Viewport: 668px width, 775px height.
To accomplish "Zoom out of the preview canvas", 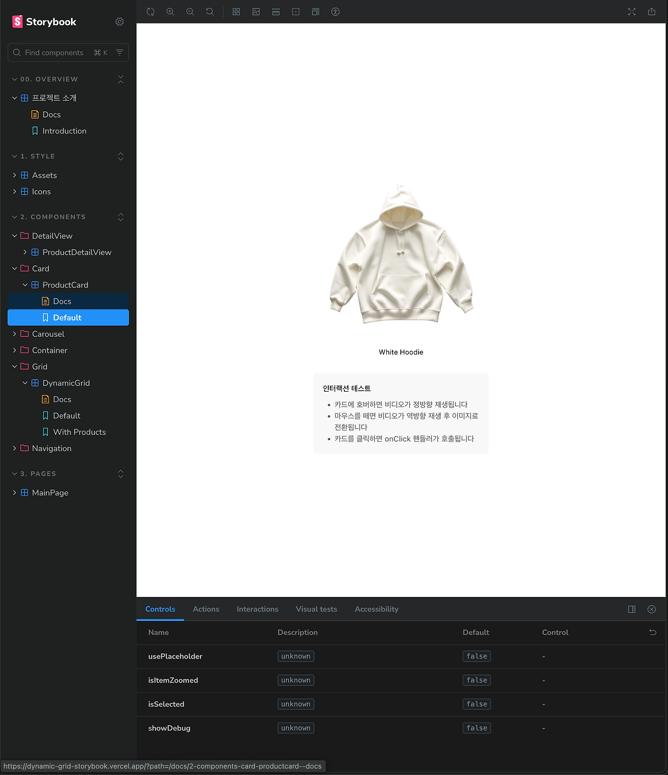I will pos(190,11).
